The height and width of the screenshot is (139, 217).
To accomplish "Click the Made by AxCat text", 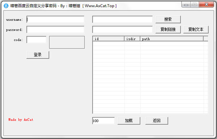I will [21, 119].
